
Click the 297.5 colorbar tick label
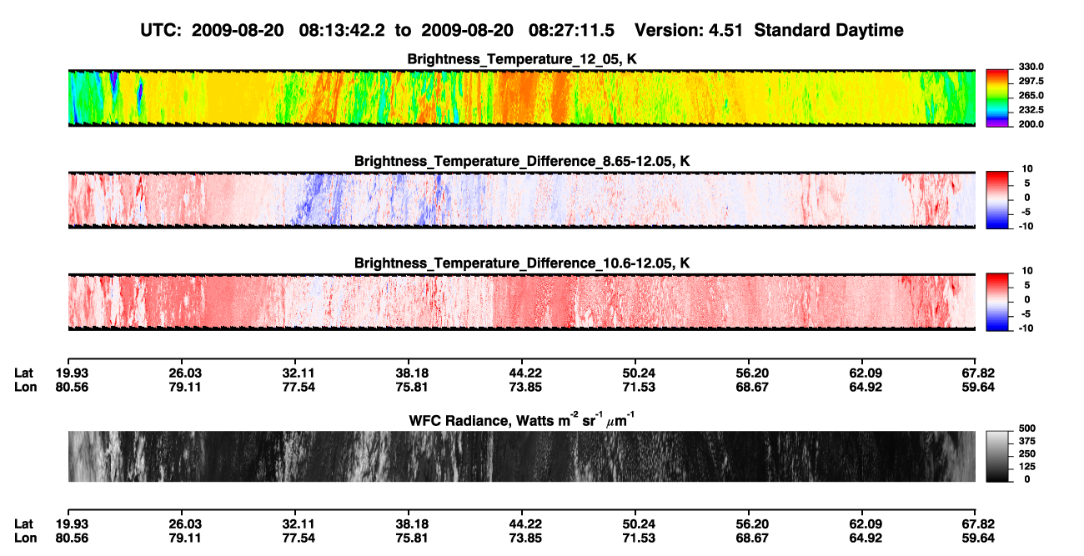point(1031,81)
